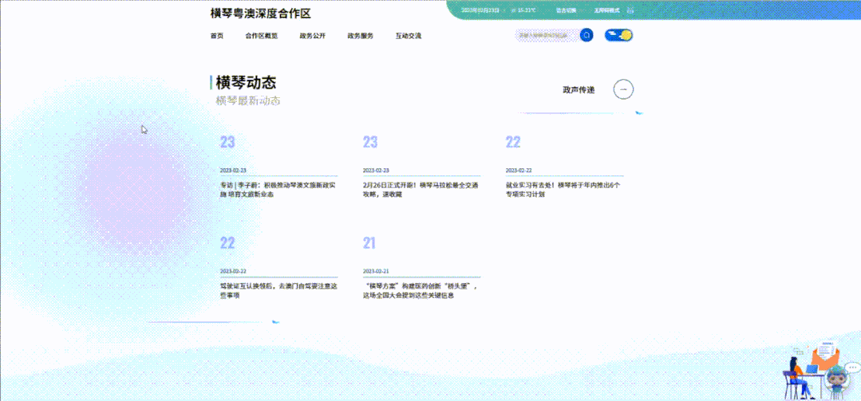Switch to the 政声传递 section

point(579,90)
